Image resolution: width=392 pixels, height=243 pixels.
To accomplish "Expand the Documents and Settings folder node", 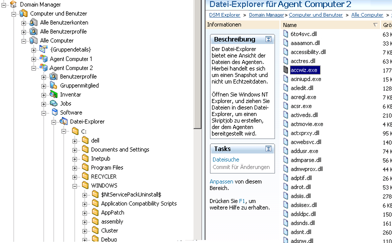I will 75,150.
